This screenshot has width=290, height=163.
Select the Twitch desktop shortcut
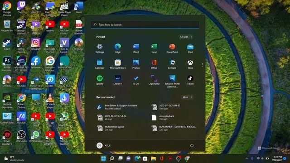[x=21, y=7]
